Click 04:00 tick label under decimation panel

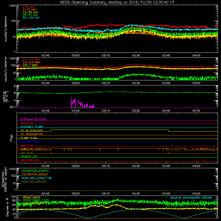pyautogui.click(x=196, y=194)
